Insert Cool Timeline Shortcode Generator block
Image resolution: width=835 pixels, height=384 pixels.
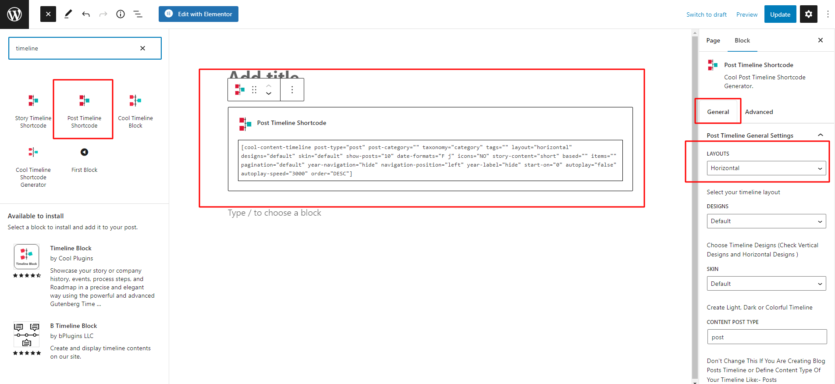click(33, 166)
